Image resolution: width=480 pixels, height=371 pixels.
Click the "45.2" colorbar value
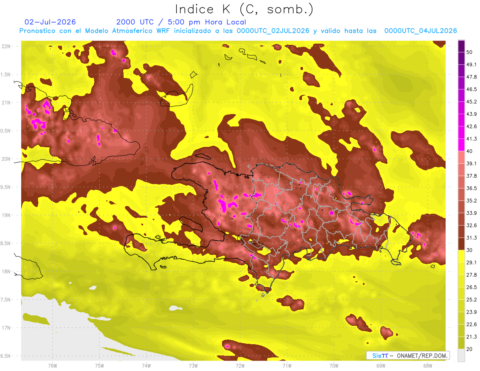pos(472,102)
